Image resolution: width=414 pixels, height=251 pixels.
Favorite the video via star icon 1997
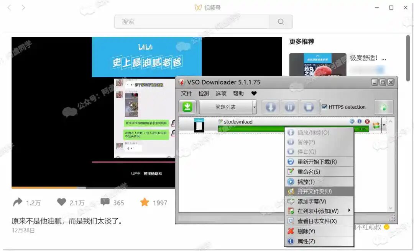145,202
